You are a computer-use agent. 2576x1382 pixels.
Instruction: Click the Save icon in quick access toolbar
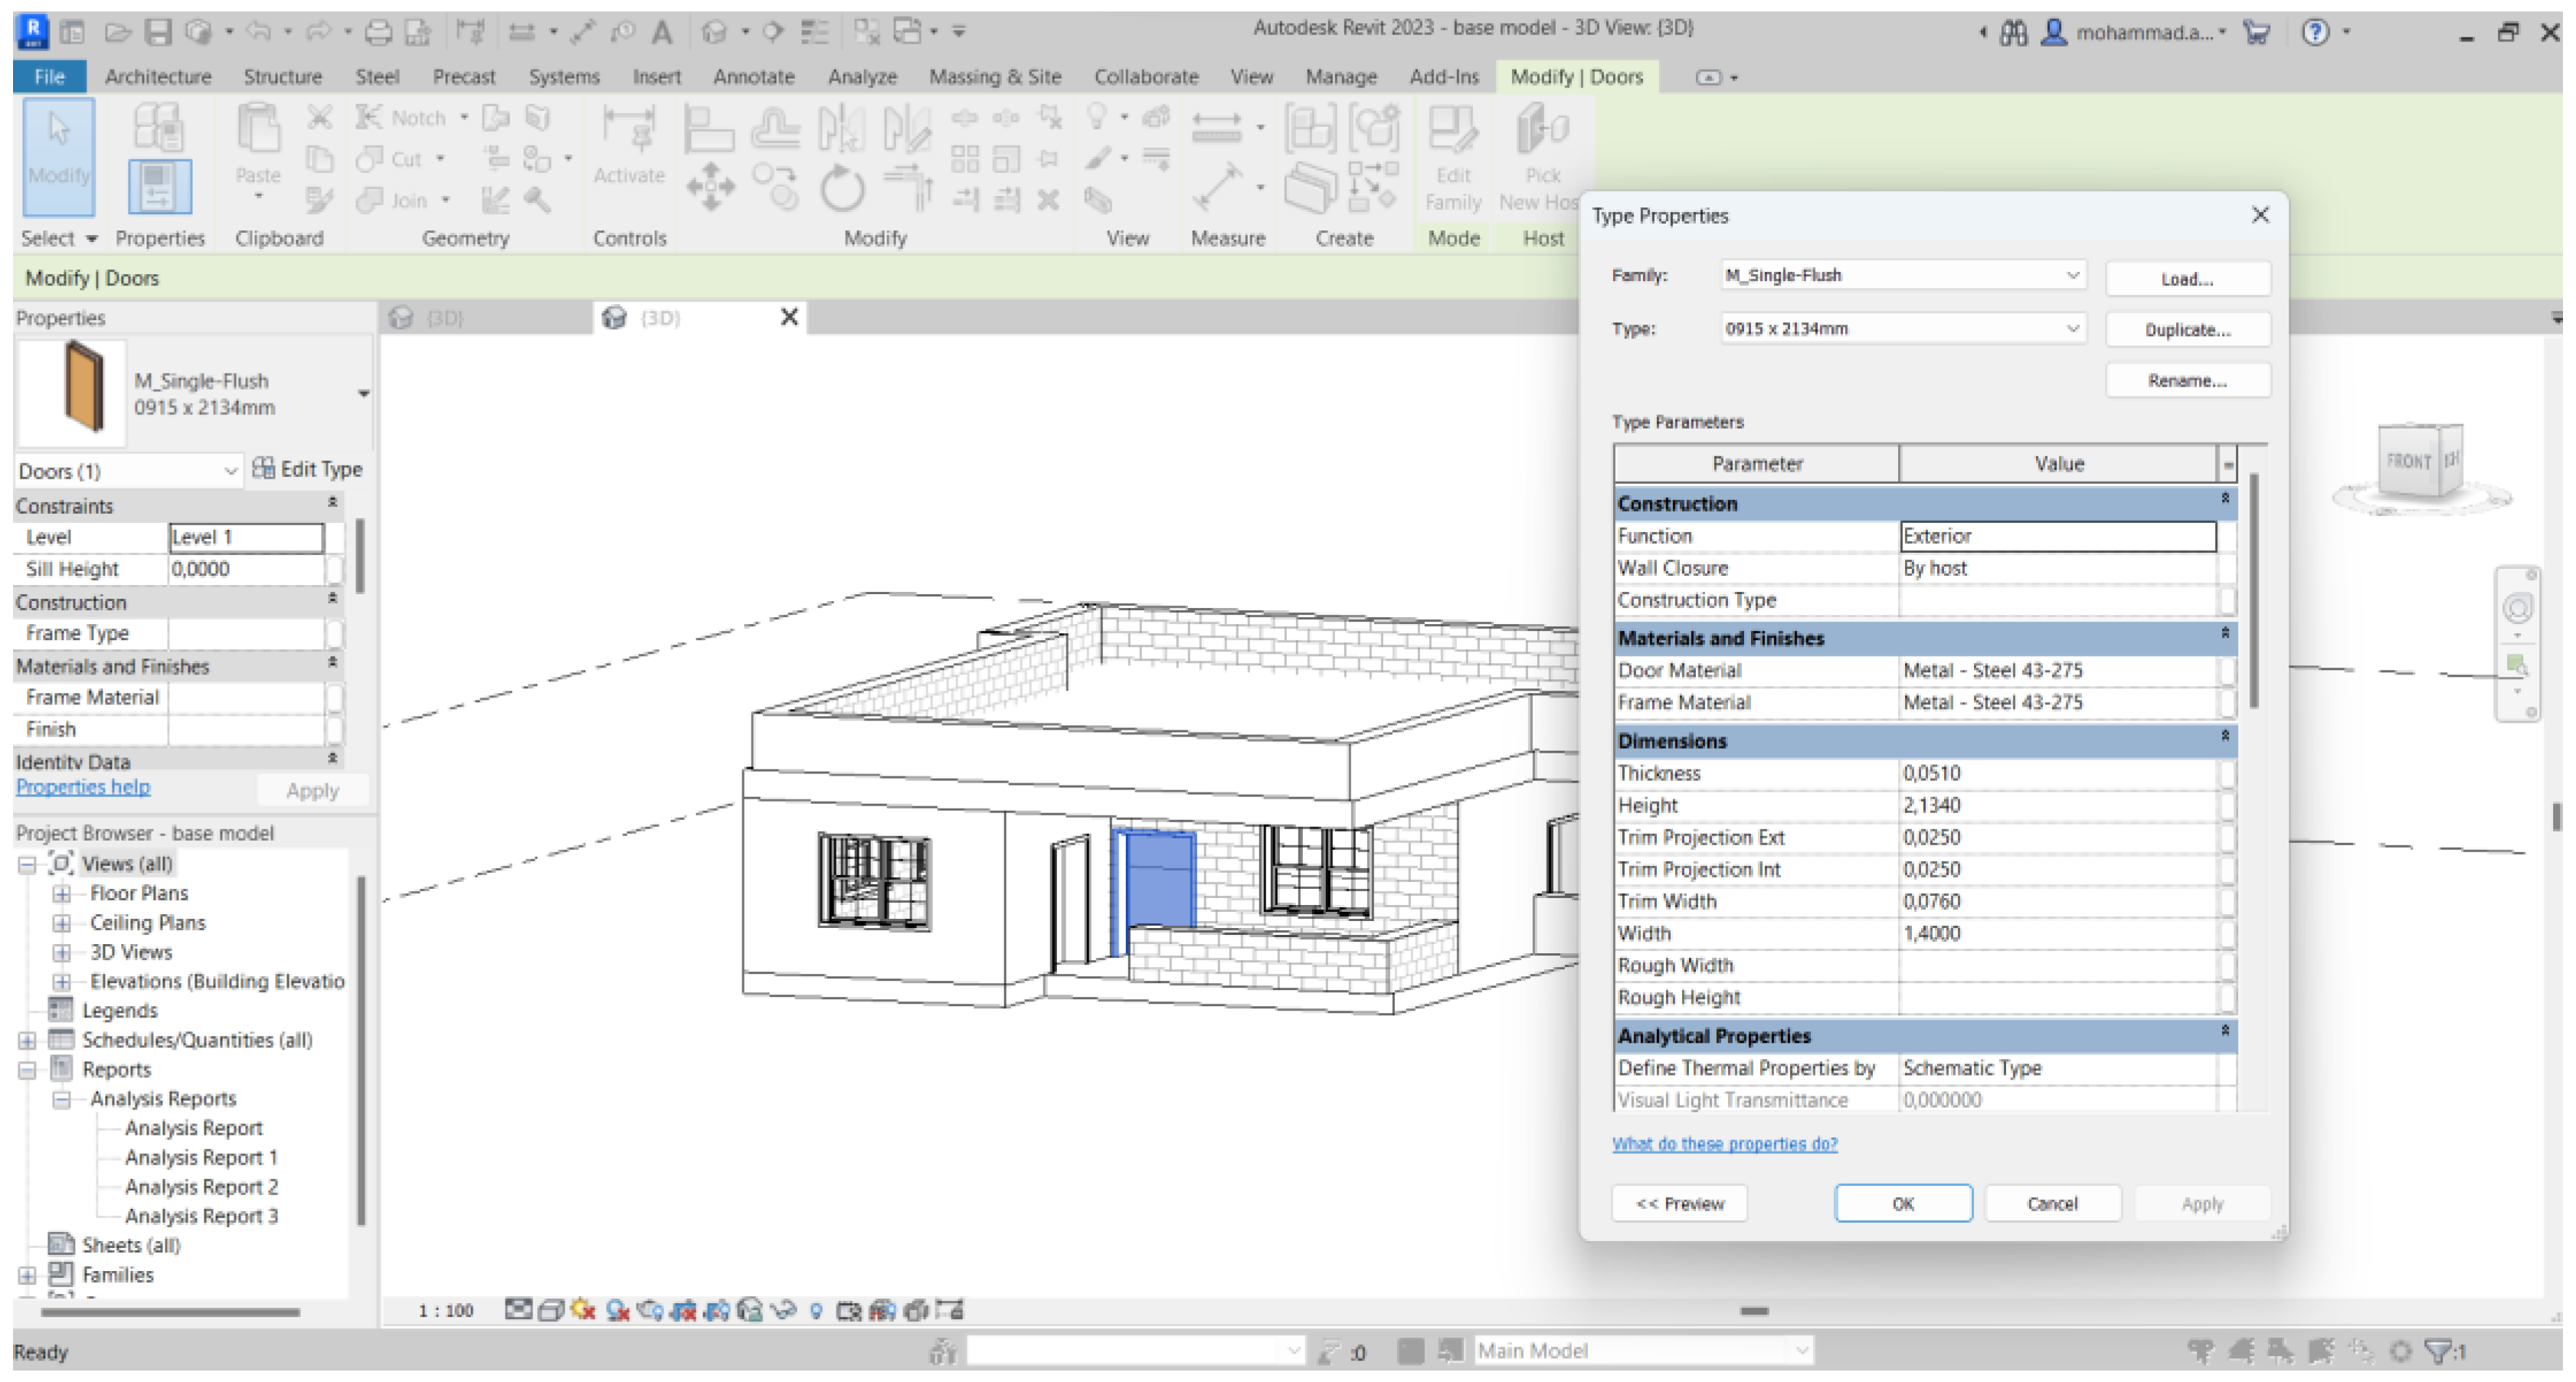click(x=159, y=32)
